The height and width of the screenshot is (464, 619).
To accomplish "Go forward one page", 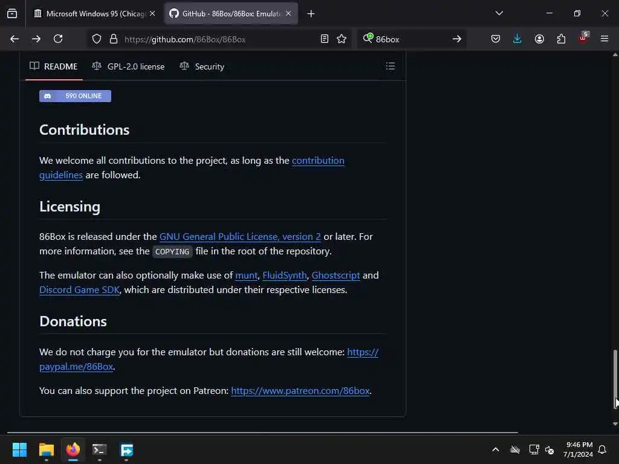I will [x=36, y=39].
